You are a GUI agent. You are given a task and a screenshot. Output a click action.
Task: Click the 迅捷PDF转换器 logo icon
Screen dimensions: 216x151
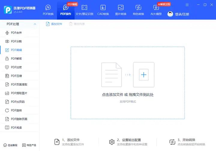pos(8,10)
